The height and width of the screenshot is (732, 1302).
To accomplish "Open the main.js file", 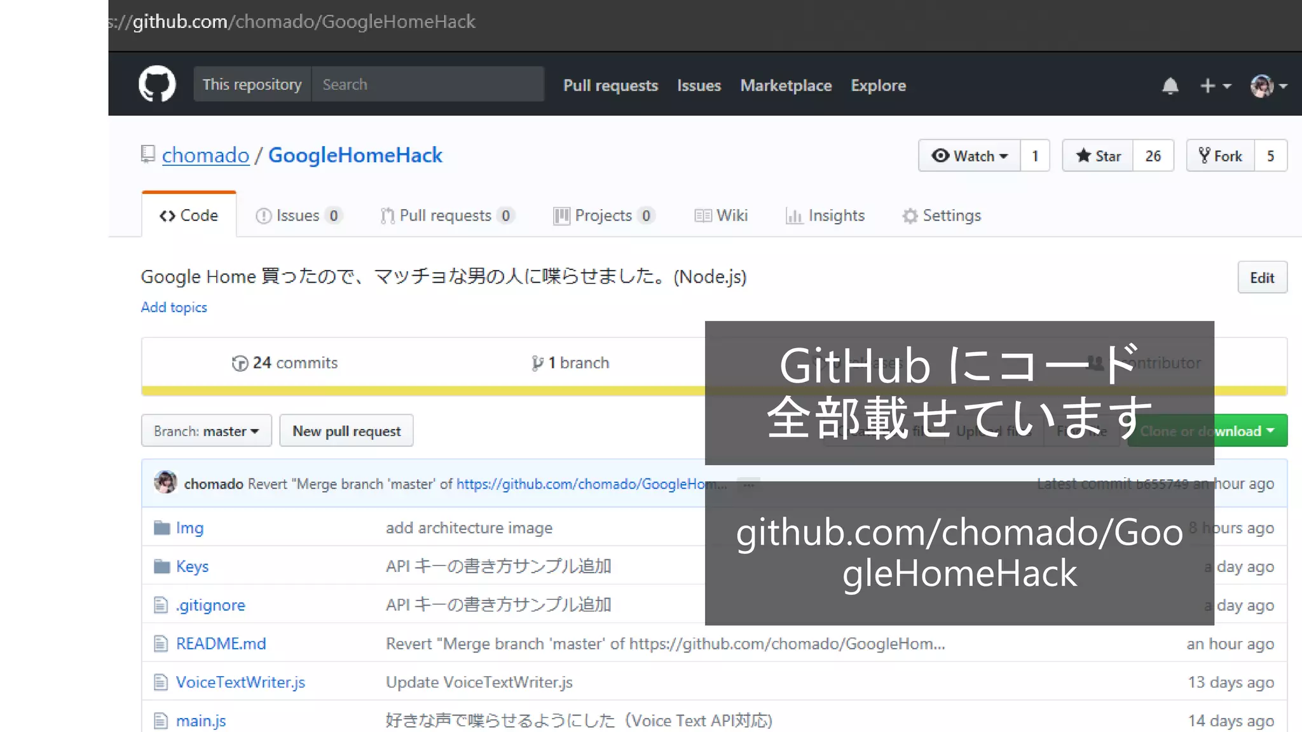I will click(x=201, y=721).
